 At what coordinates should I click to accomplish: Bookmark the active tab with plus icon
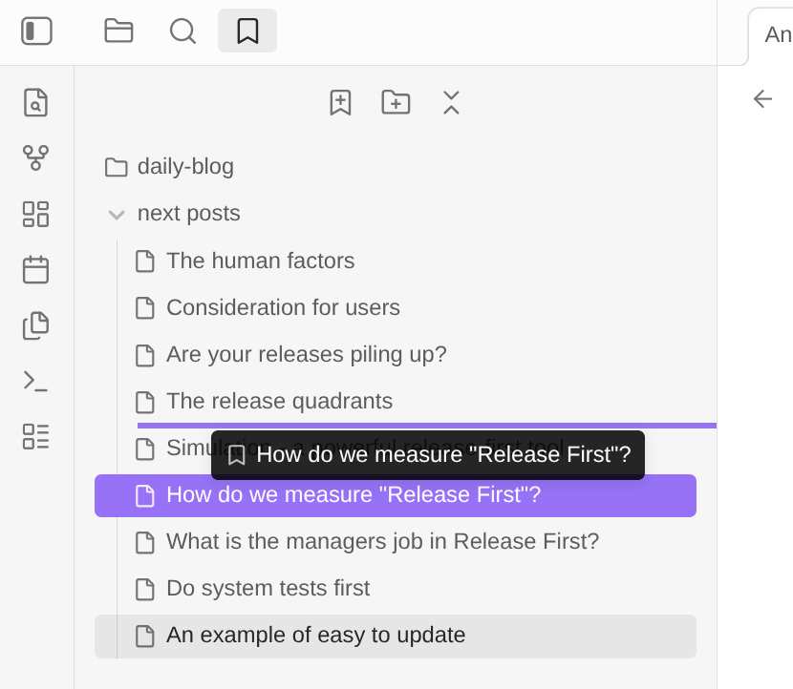click(340, 103)
